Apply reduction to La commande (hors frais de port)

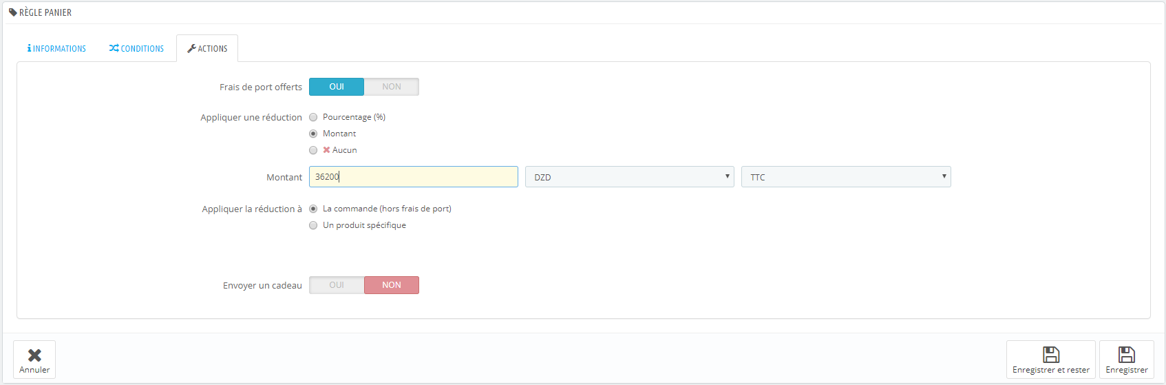(313, 209)
